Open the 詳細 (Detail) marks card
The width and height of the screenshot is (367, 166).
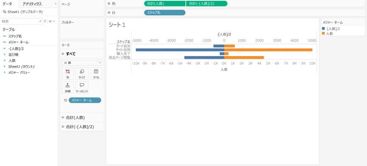point(68,87)
